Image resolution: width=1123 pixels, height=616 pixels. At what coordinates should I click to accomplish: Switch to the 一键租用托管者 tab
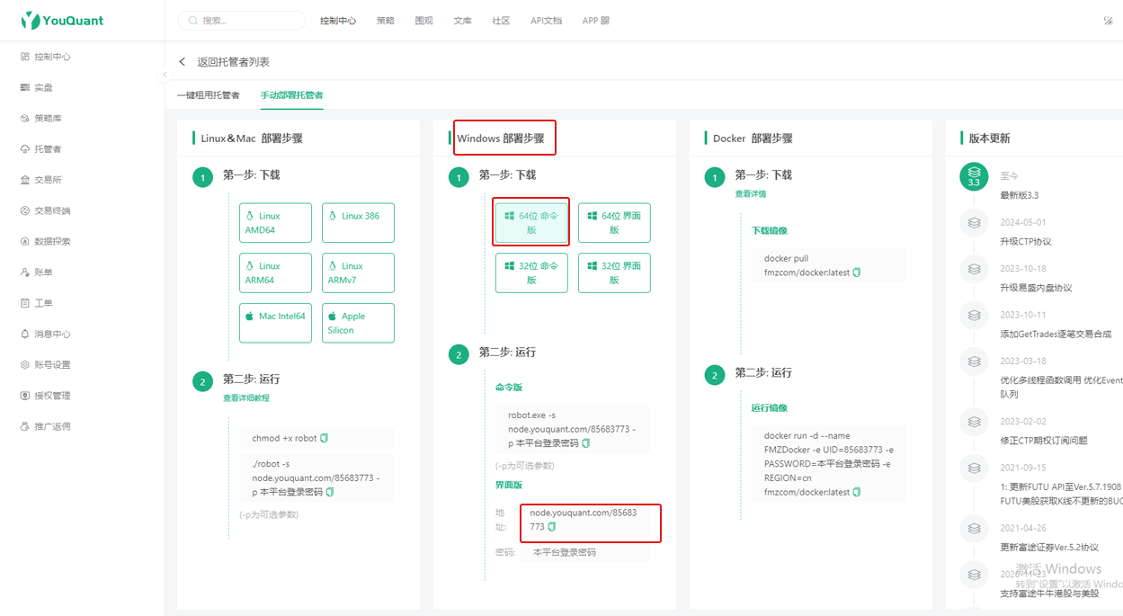pos(209,95)
